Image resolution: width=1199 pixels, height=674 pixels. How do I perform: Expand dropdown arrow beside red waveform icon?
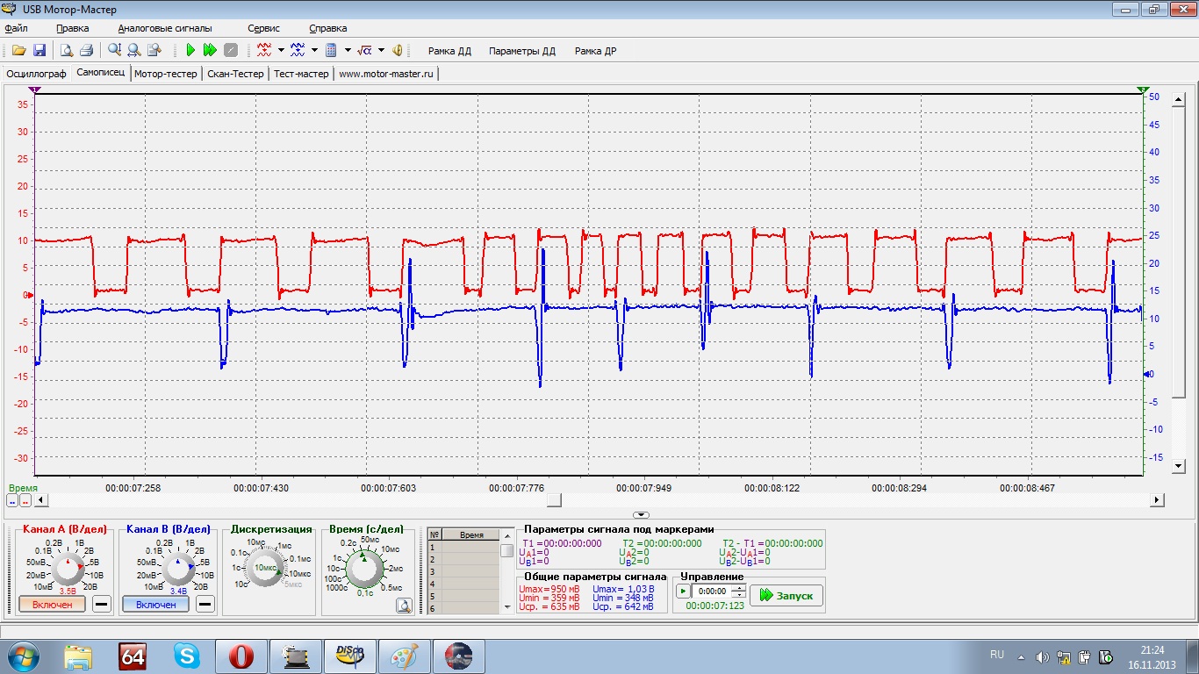pyautogui.click(x=281, y=50)
